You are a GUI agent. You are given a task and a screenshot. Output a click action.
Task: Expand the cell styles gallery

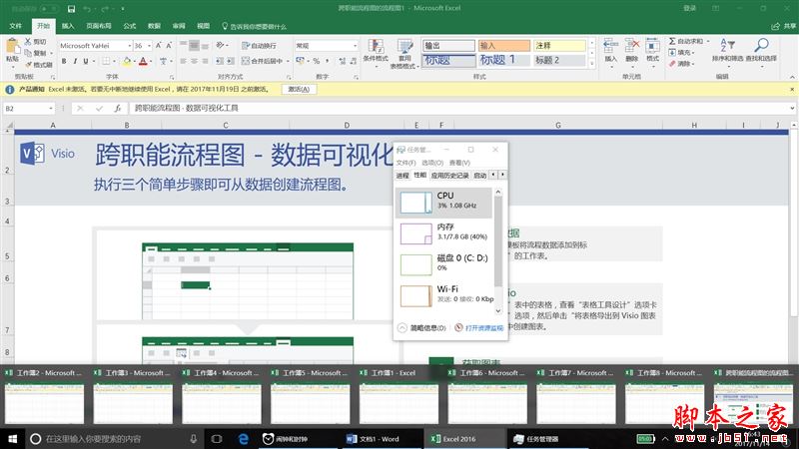coord(591,65)
